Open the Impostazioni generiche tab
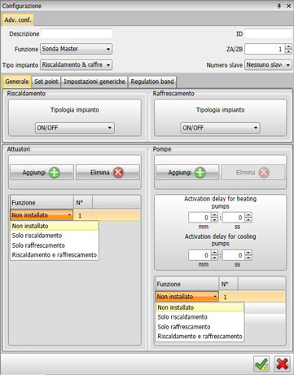This screenshot has height=375, width=294. [x=94, y=82]
